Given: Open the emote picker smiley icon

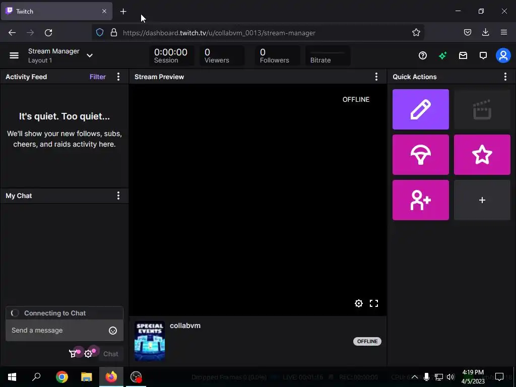Looking at the screenshot, I should [113, 331].
